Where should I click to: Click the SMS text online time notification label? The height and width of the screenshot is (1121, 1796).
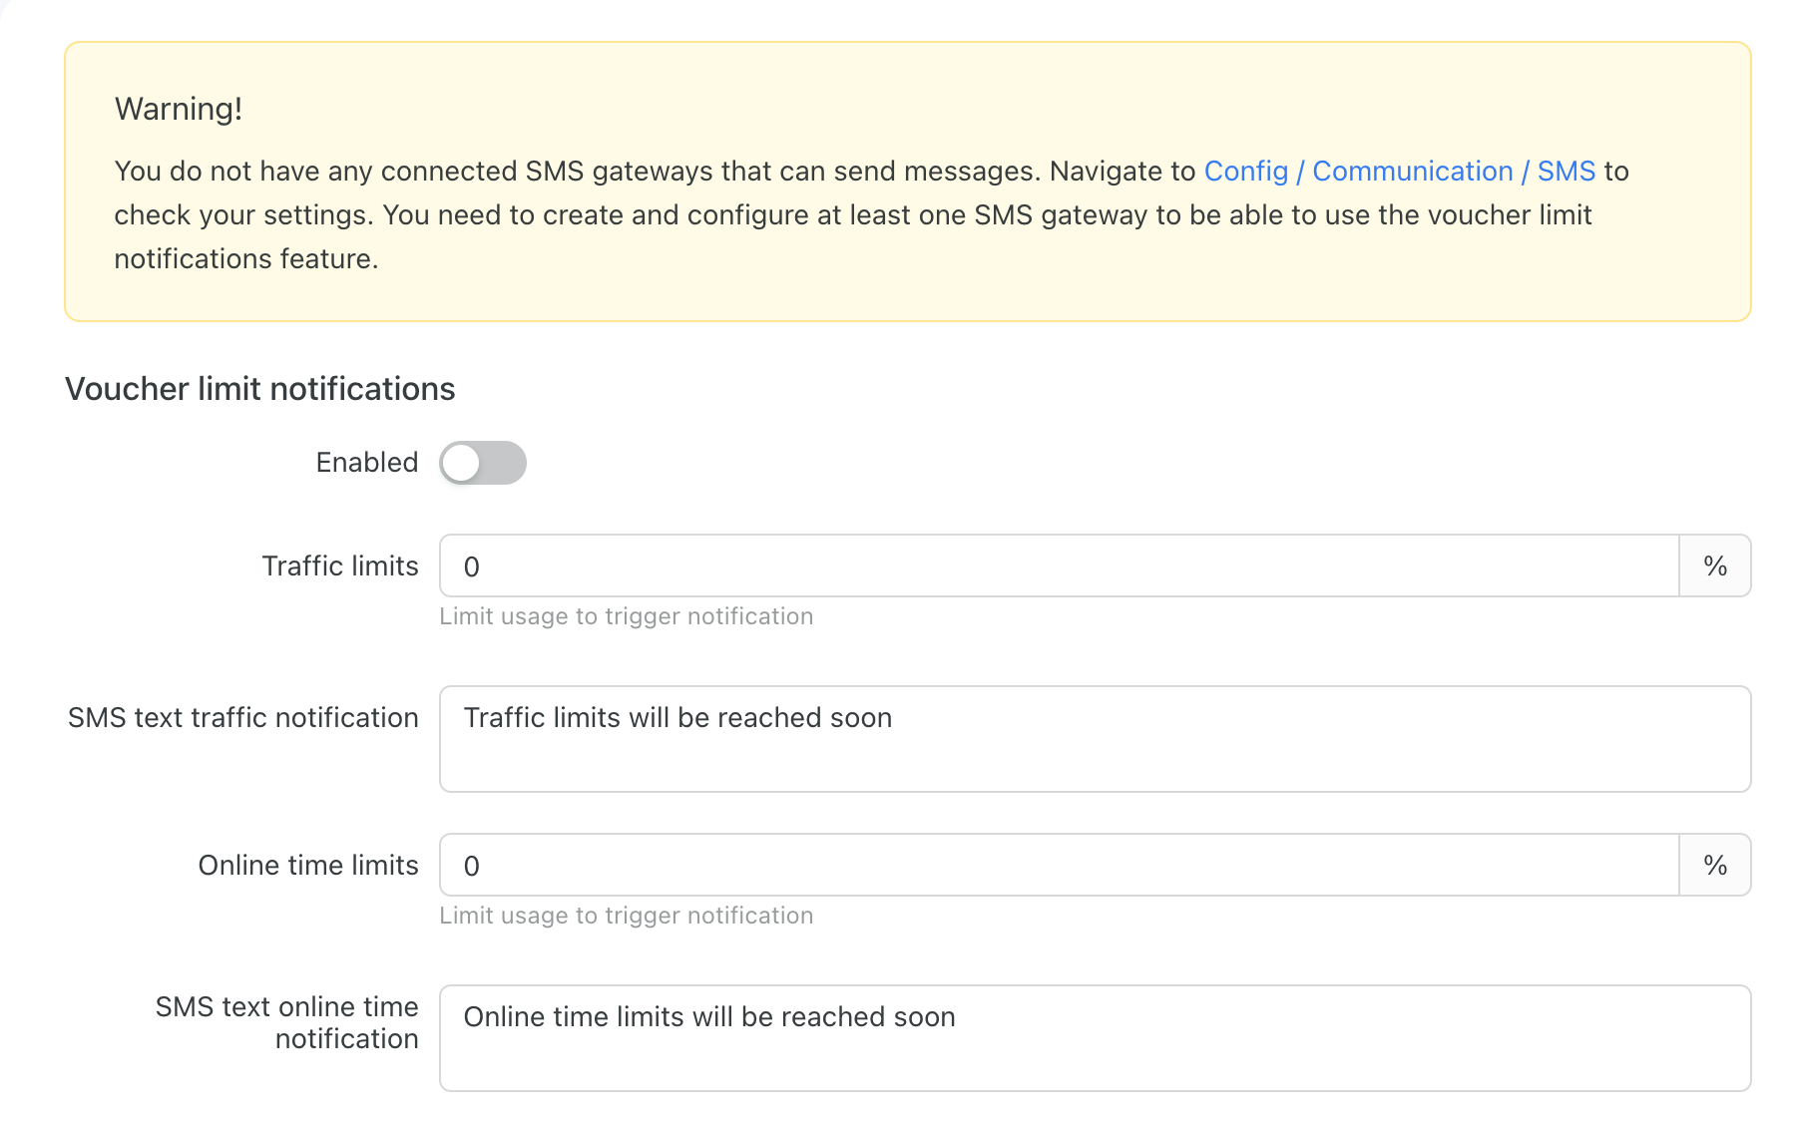click(x=287, y=1022)
